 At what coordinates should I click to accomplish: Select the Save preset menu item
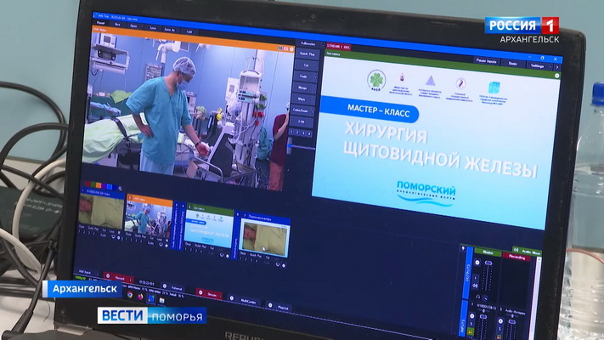(x=152, y=28)
